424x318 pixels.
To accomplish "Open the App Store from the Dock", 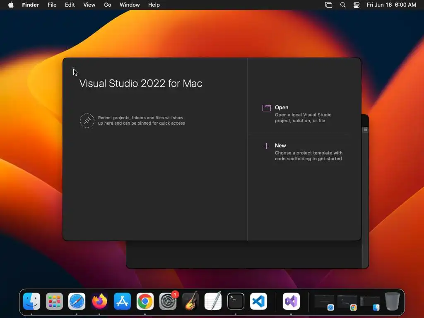I will 122,301.
